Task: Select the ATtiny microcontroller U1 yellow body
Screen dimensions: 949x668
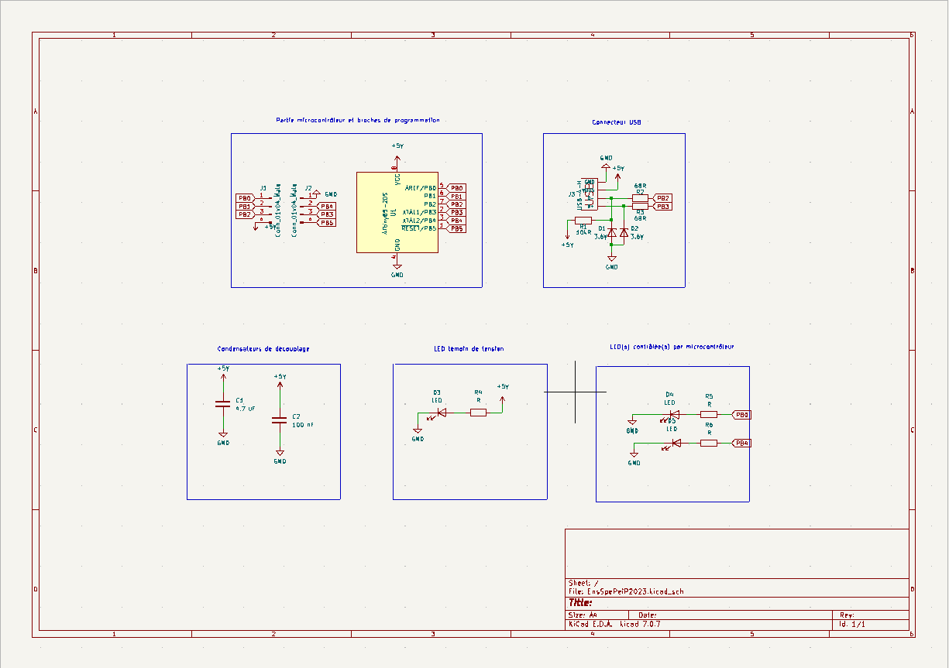Action: pos(397,212)
